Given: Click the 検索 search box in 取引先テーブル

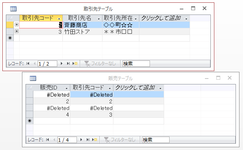Looking at the screenshot, I should coord(136,64).
